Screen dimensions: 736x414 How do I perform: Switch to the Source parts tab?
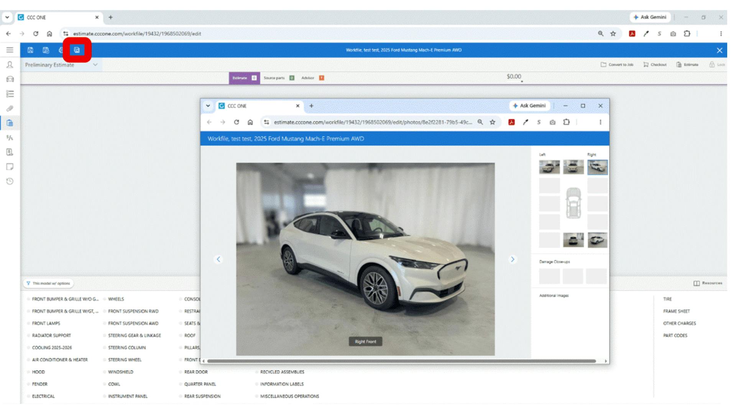coord(279,78)
